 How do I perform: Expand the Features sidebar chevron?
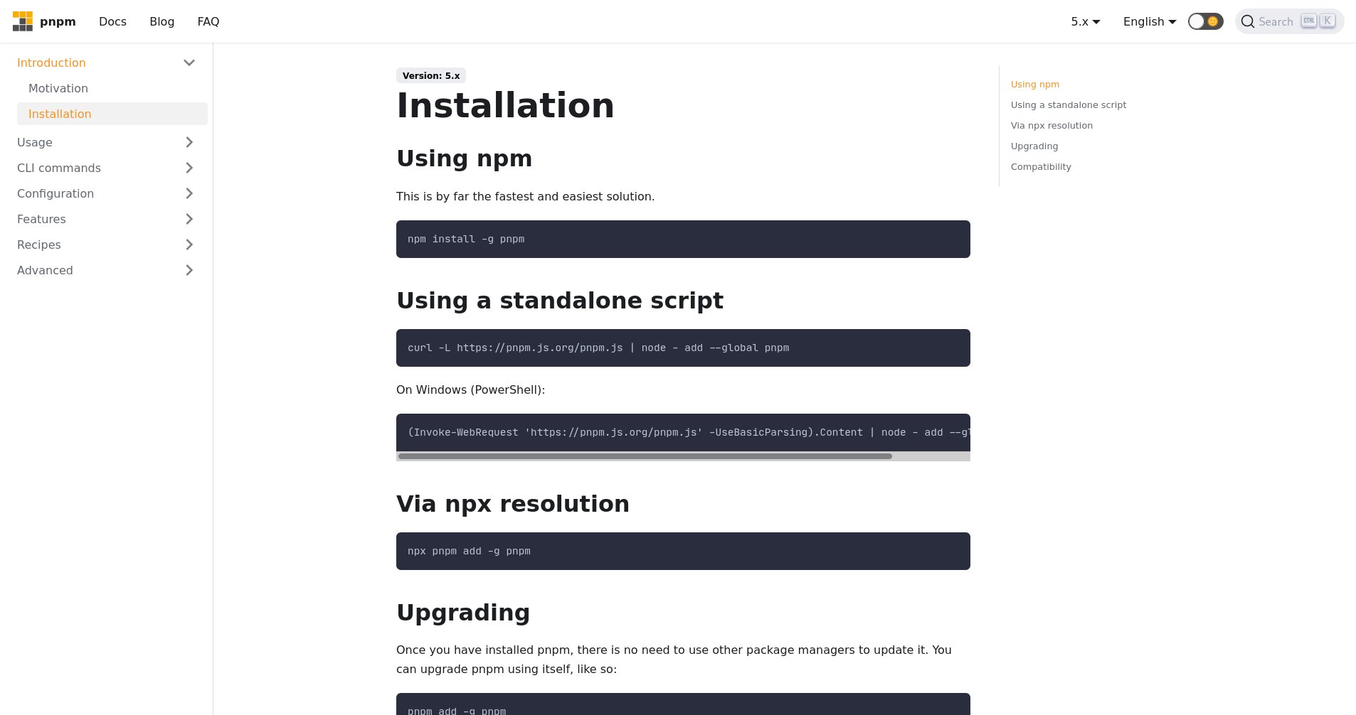point(189,219)
